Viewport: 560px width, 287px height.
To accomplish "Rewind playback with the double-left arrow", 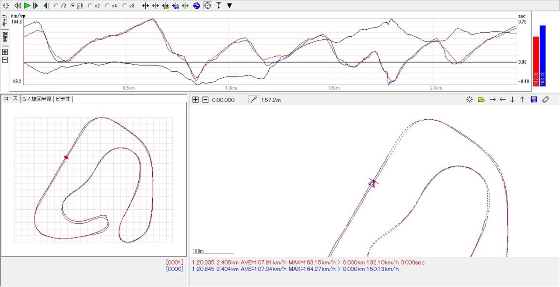I will [x=17, y=6].
